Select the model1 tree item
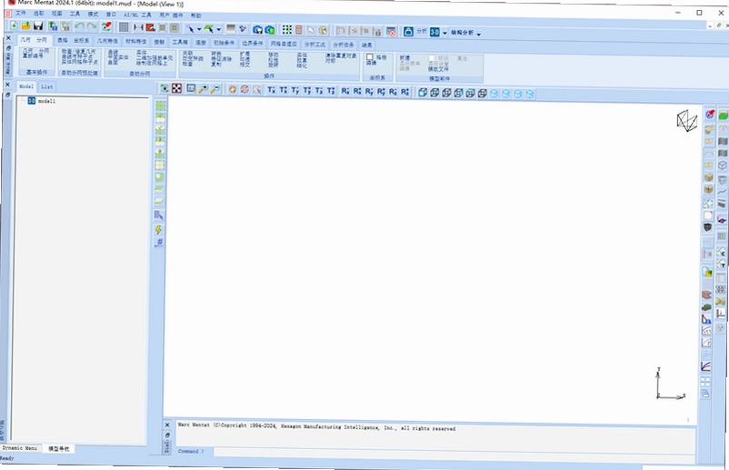 (x=46, y=101)
